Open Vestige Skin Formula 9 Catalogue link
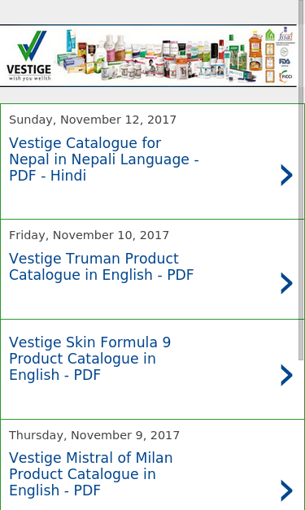The image size is (305, 510). coord(89,359)
